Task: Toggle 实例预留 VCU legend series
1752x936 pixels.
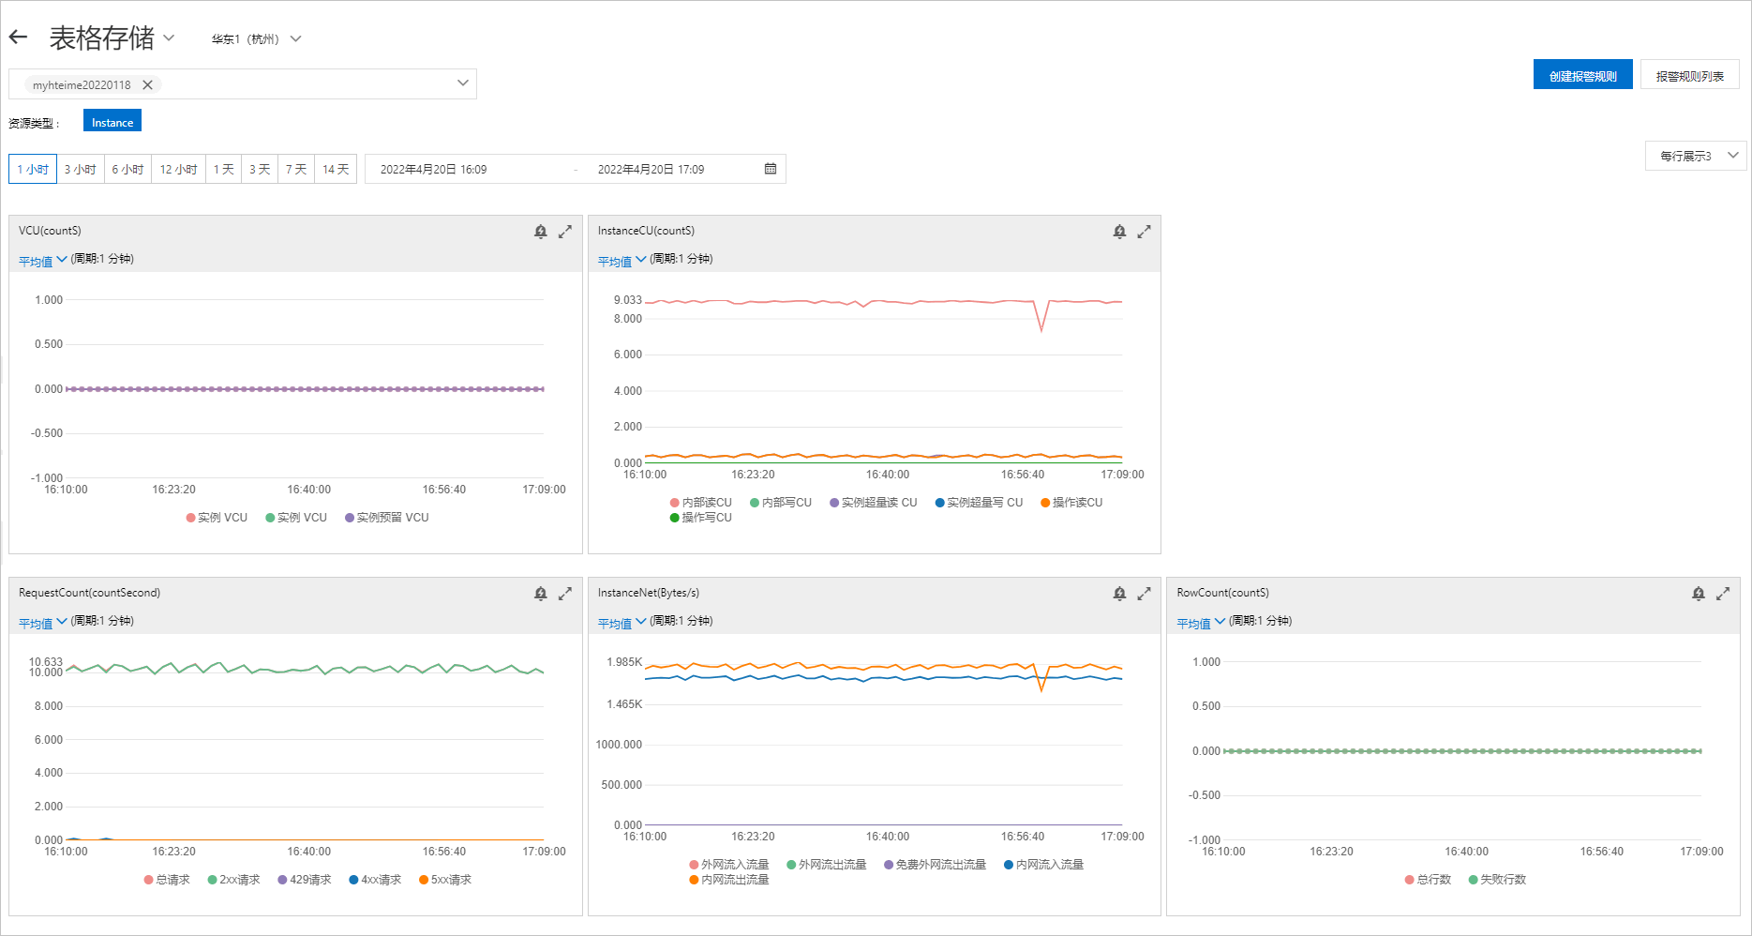Action: click(x=387, y=518)
